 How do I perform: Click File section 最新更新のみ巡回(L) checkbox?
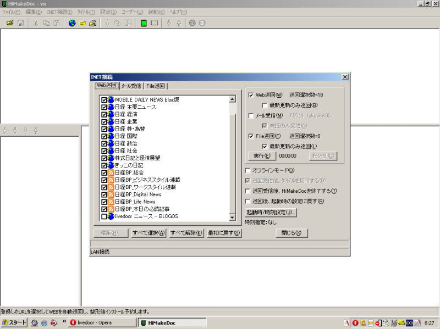click(265, 146)
